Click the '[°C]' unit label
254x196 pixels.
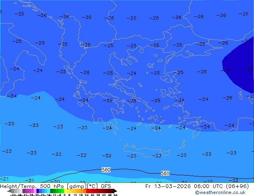point(93,186)
